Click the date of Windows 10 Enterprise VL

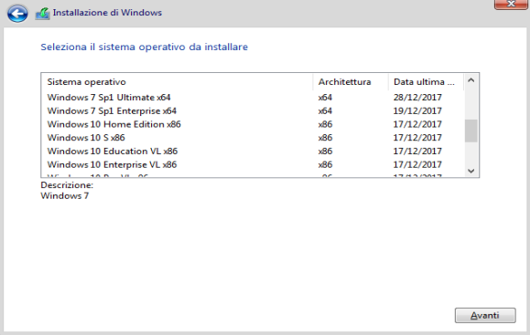tap(417, 165)
